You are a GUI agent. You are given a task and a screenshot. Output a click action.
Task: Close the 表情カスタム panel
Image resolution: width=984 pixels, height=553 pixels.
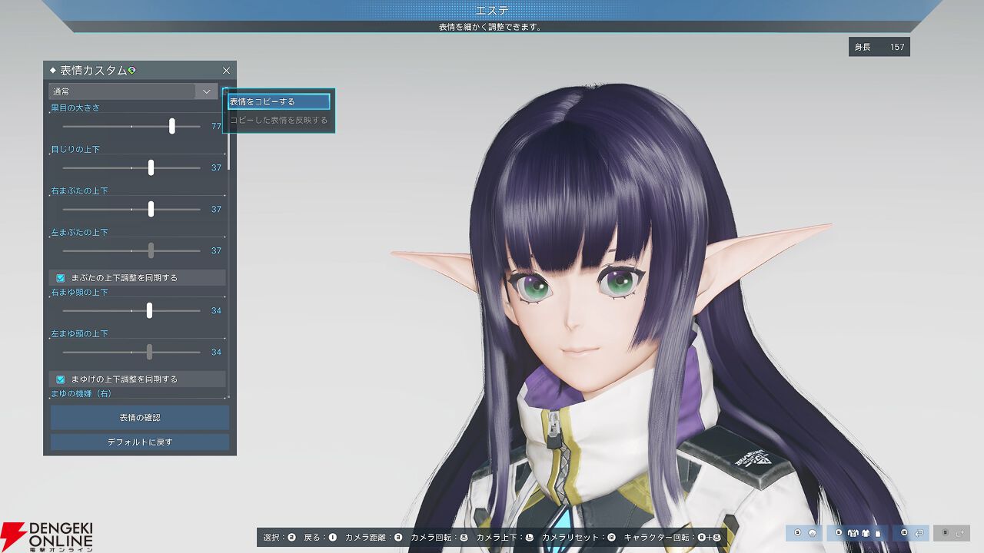pyautogui.click(x=226, y=71)
